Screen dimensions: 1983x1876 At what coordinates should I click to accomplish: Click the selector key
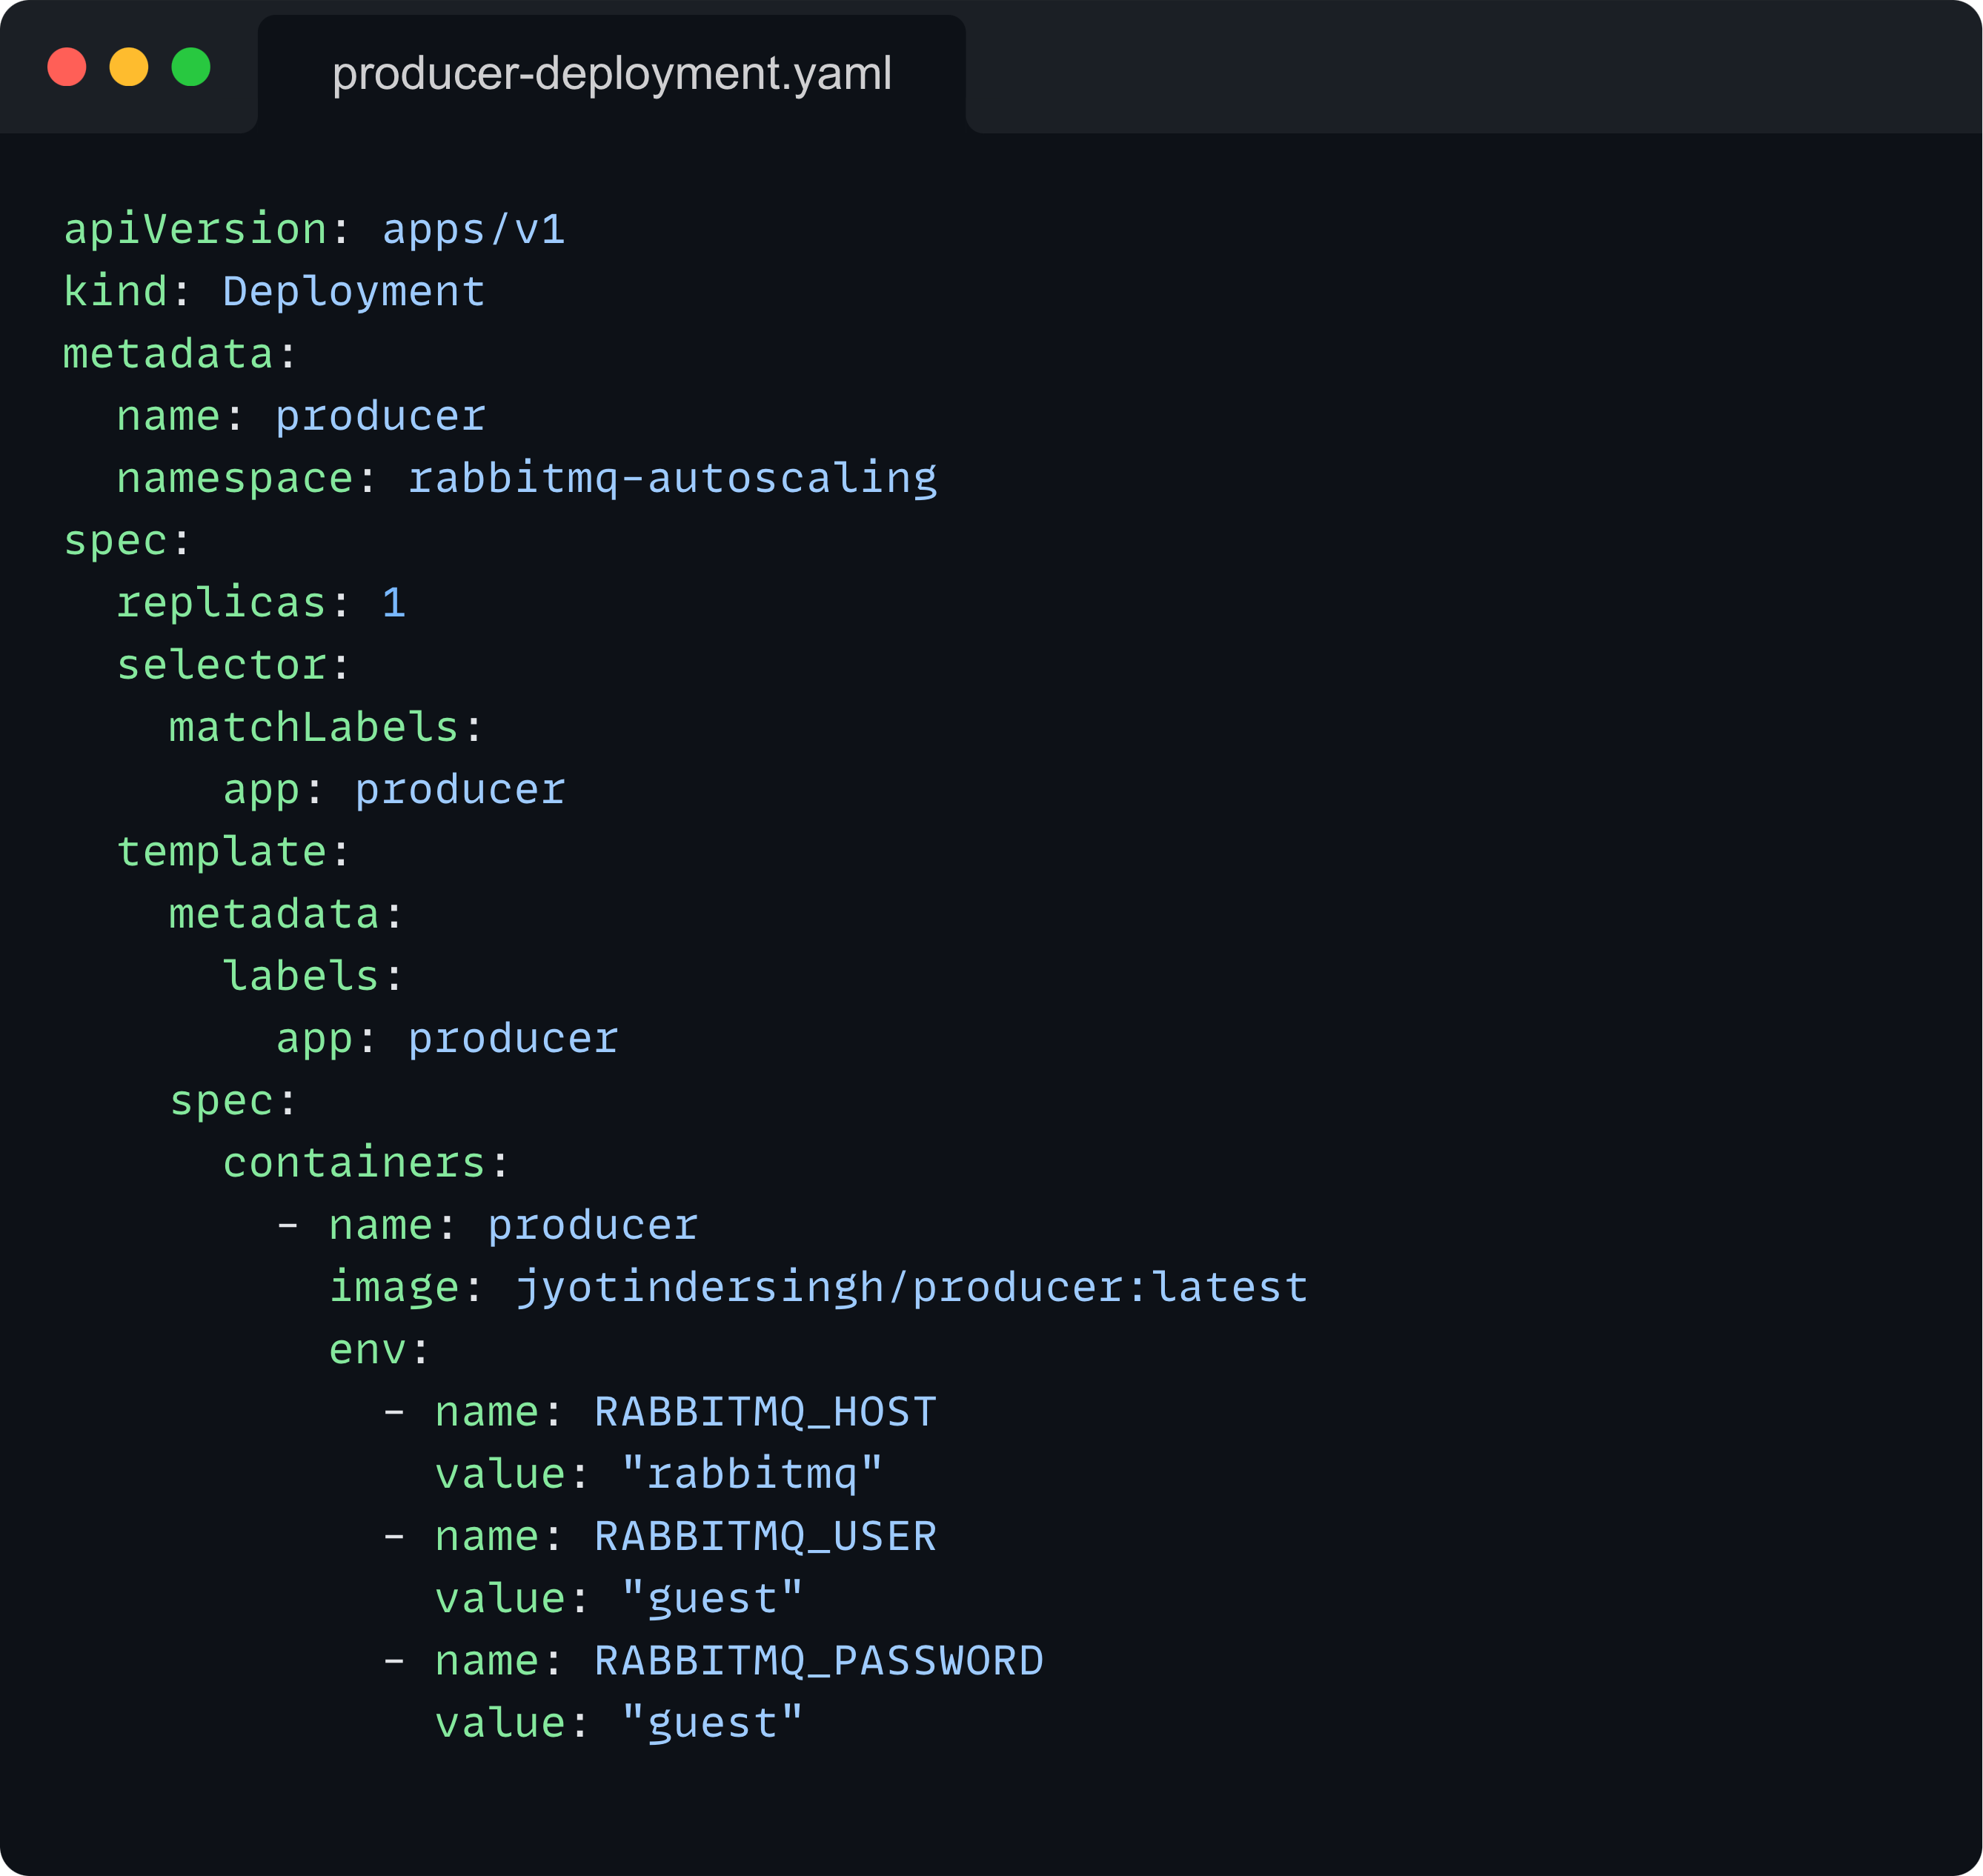pos(222,665)
